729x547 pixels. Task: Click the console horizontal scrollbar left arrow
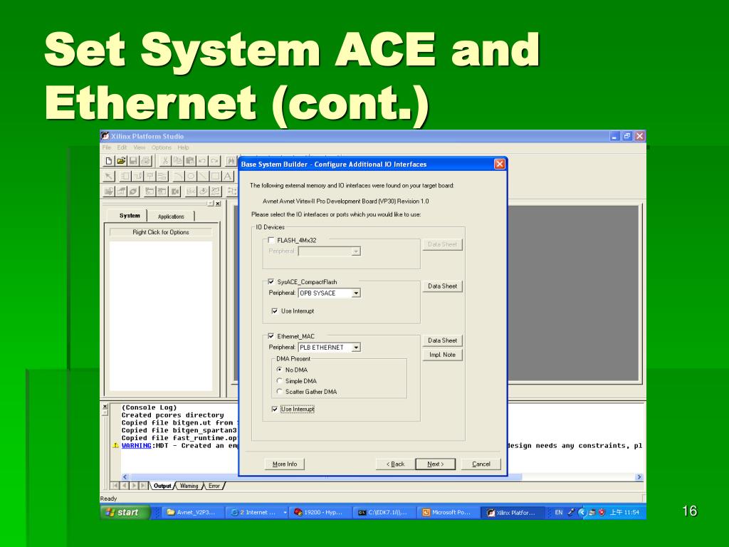click(125, 476)
